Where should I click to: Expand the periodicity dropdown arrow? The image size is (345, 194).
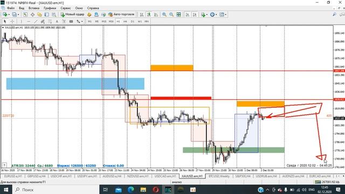coord(216,15)
